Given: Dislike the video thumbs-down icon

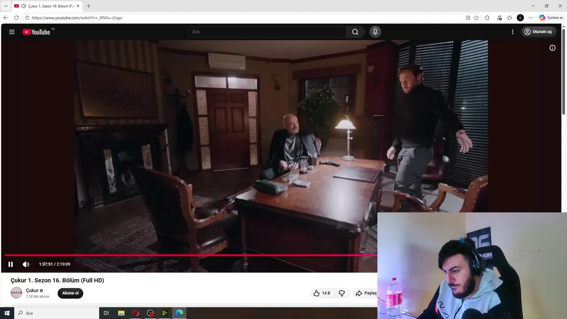Looking at the screenshot, I should (x=342, y=293).
